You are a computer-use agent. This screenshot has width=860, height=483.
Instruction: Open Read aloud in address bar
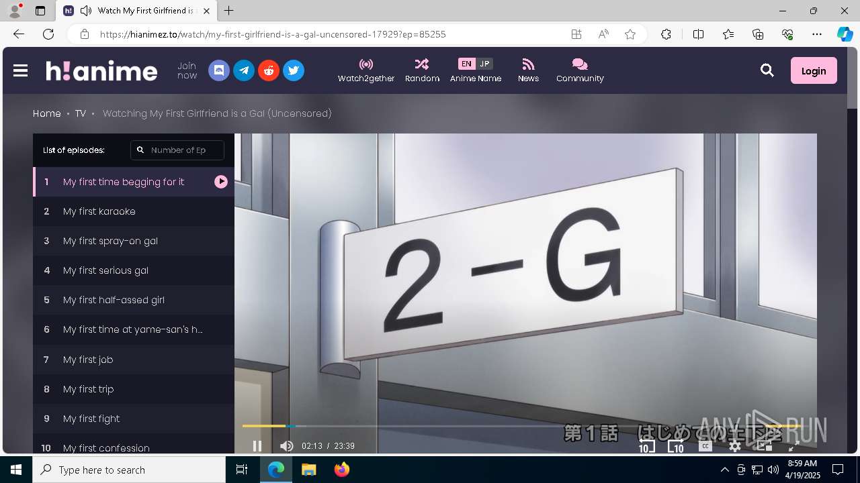603,34
